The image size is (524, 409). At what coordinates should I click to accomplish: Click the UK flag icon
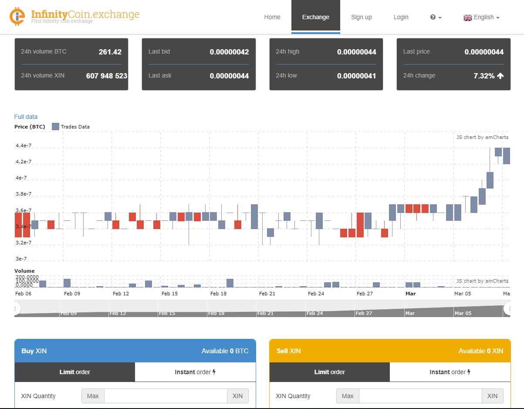(x=468, y=18)
